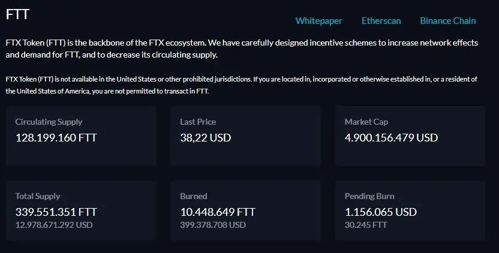
Task: Click the 128.199.160 FTT value
Action: pyautogui.click(x=56, y=138)
